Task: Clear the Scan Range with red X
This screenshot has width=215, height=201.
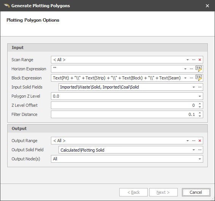Action: (x=200, y=60)
